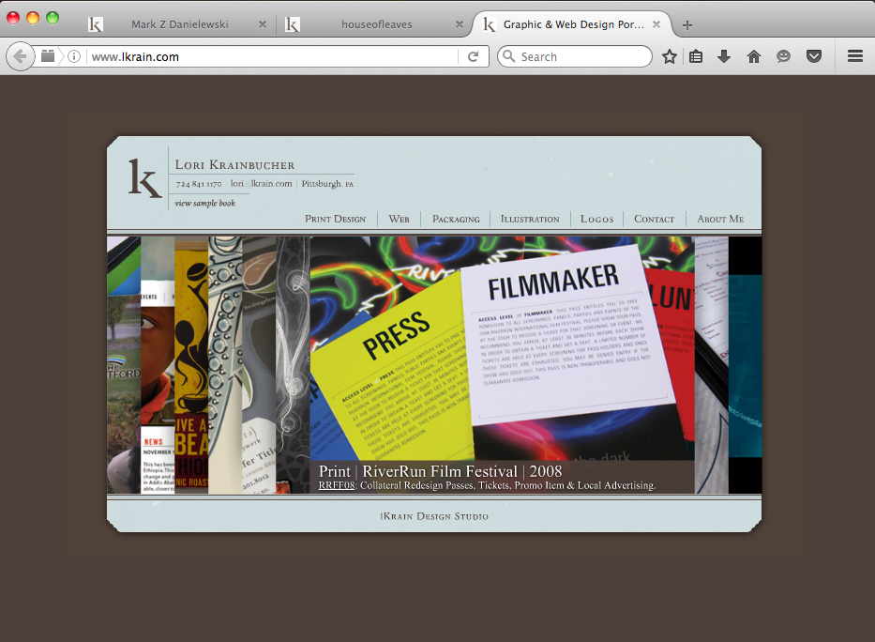Click the RRFF08 project link

click(x=336, y=485)
